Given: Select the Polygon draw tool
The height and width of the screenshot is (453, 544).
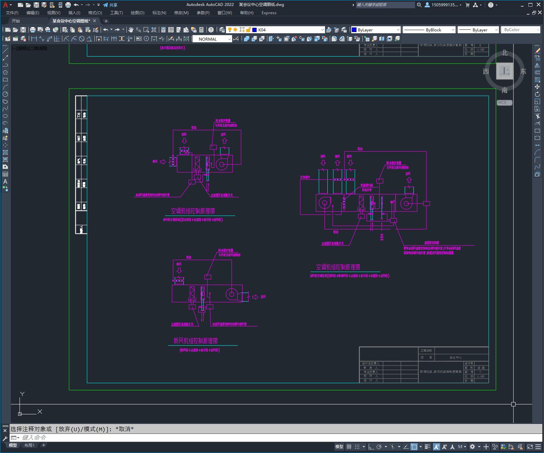Looking at the screenshot, I should click(5, 72).
